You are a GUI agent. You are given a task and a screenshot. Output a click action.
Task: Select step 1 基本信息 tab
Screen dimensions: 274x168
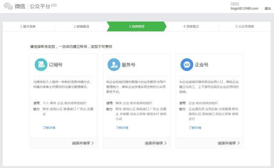[28, 26]
